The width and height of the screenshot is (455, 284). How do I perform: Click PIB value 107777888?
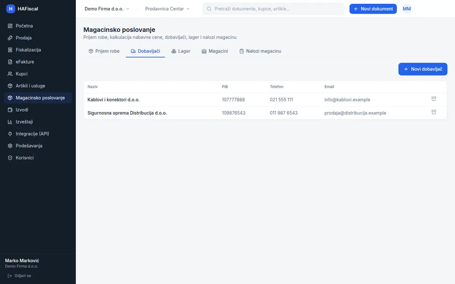[x=234, y=100]
